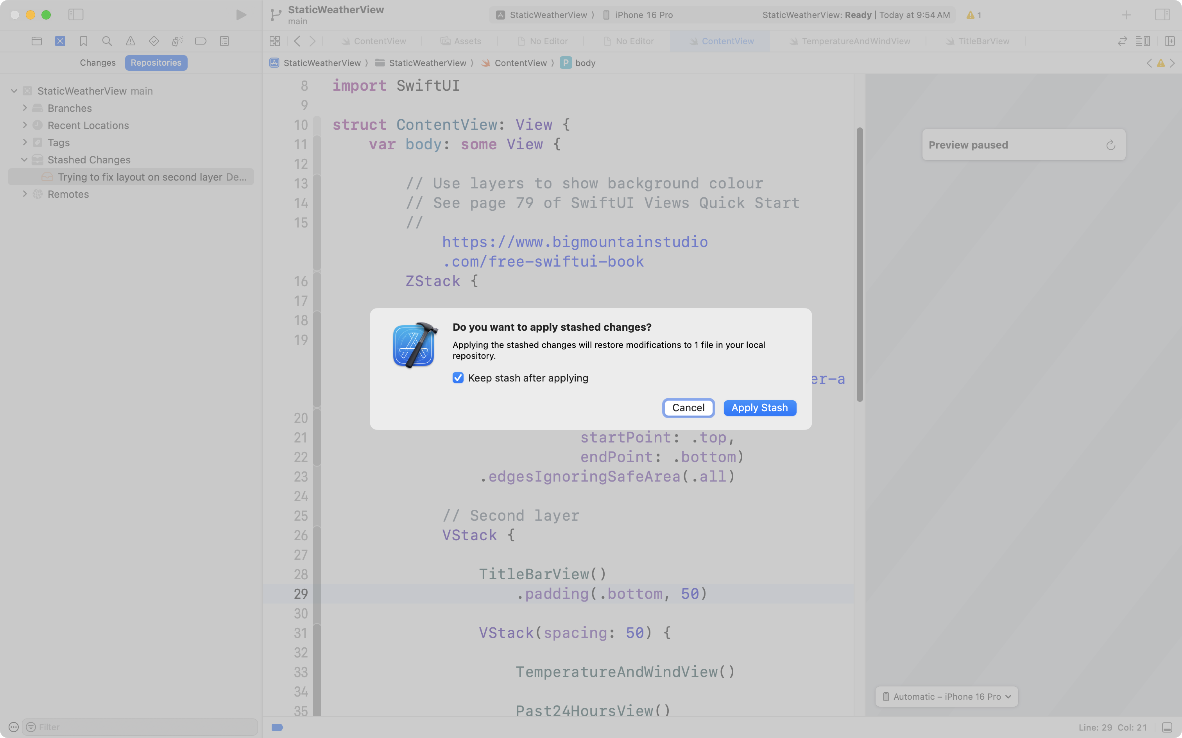Click the Filter input field

(141, 727)
